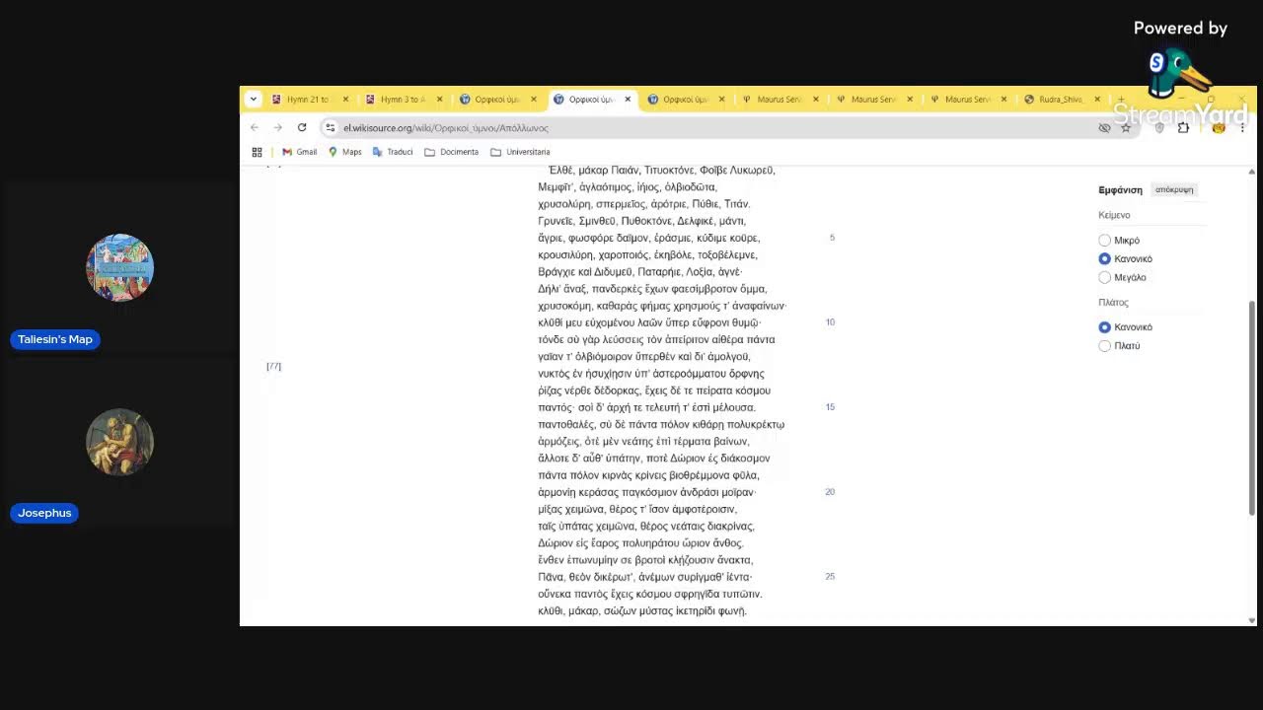Select the Μικρό text size option
Screen dimensions: 1263x710
click(x=1105, y=241)
